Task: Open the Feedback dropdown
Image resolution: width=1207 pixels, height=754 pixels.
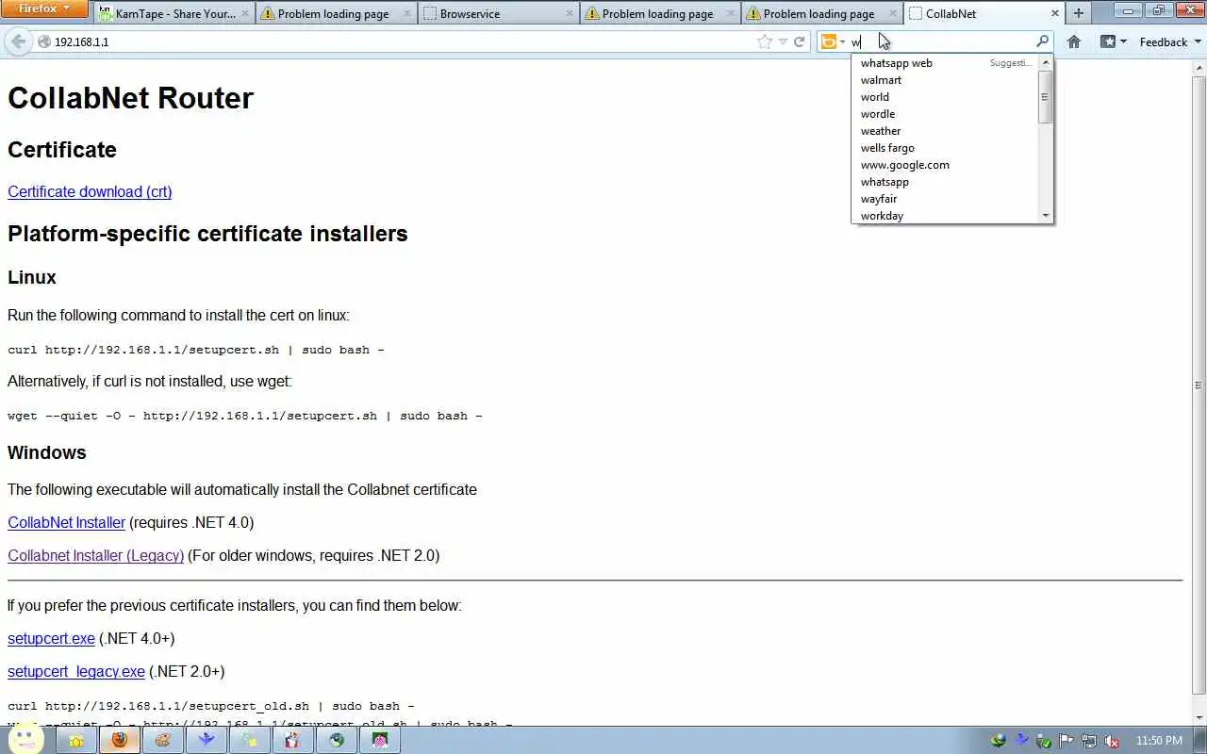Action: (x=1170, y=41)
